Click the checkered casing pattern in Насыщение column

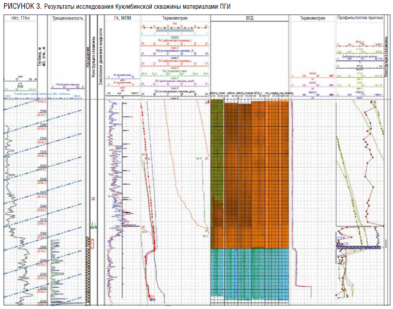click(88, 269)
